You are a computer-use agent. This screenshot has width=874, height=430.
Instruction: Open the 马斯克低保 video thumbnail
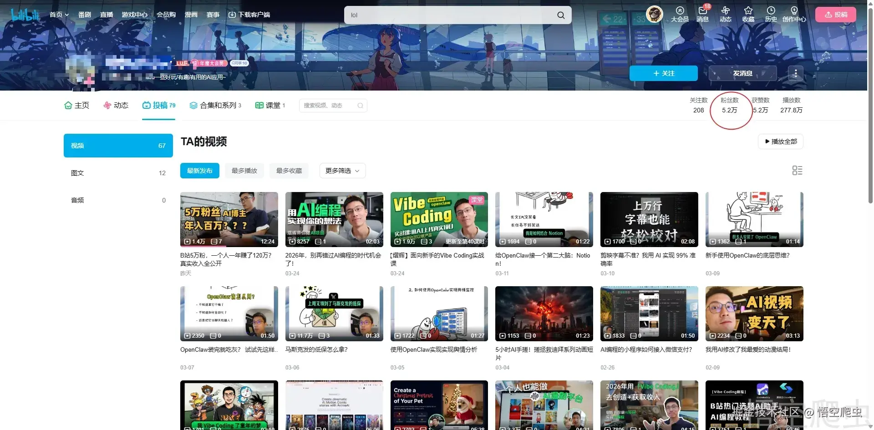(x=334, y=314)
